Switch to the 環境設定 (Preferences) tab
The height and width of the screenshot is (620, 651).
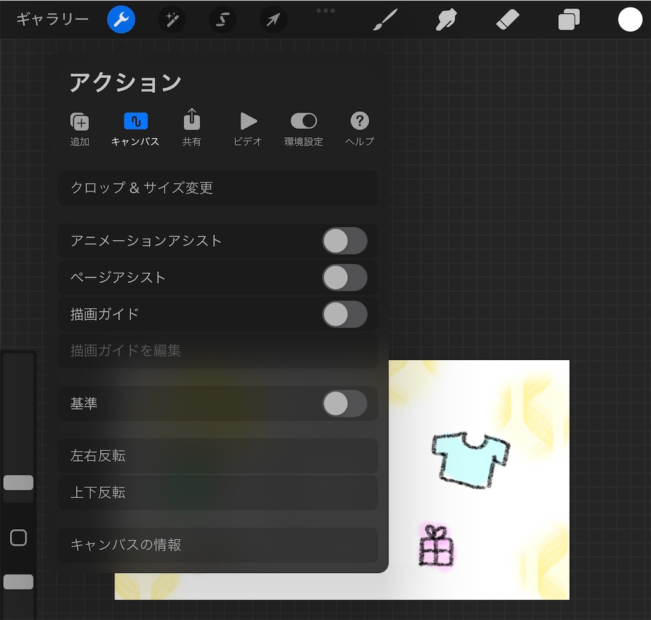pyautogui.click(x=303, y=129)
